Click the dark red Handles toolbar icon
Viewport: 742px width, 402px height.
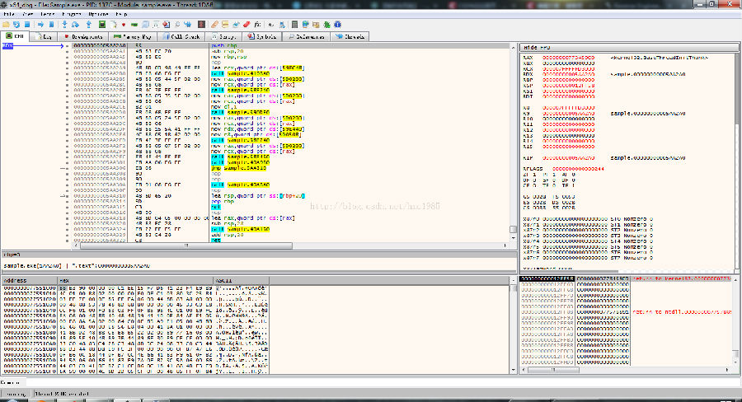coord(201,24)
